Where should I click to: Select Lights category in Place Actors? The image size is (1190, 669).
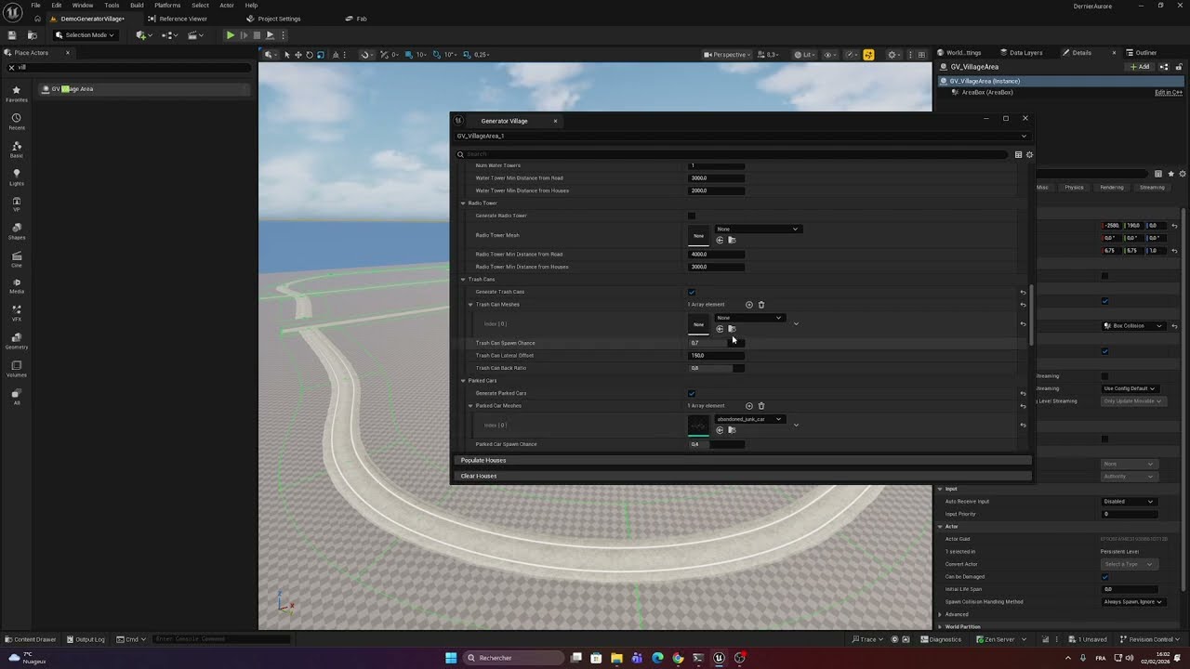16,177
